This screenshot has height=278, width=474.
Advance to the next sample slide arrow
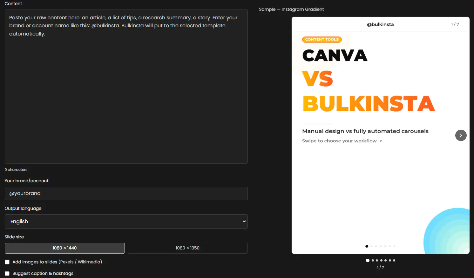click(x=461, y=135)
